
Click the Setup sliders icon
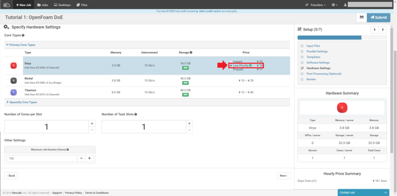[x=300, y=29]
